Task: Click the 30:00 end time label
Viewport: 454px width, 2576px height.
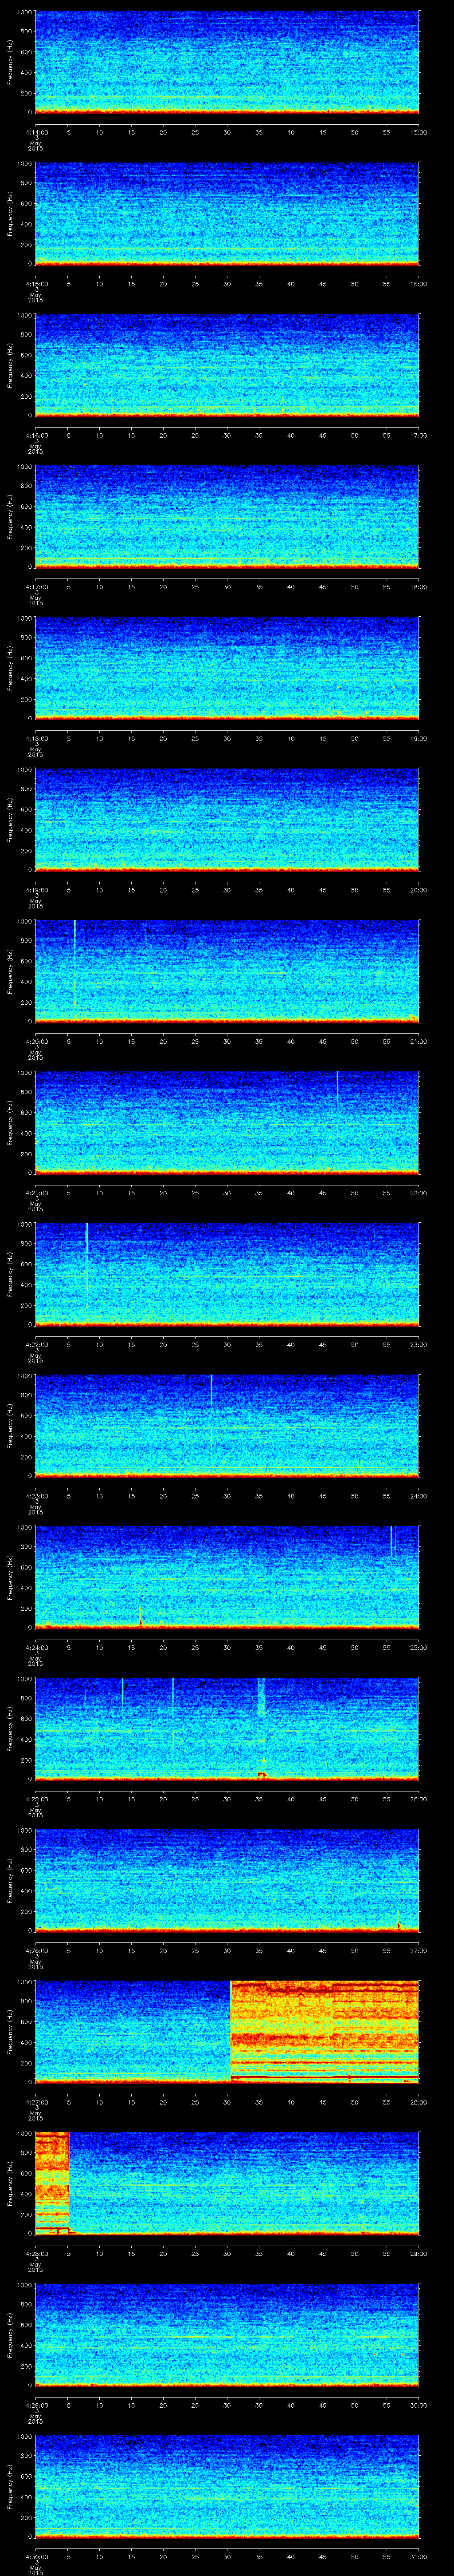Action: click(x=419, y=2405)
